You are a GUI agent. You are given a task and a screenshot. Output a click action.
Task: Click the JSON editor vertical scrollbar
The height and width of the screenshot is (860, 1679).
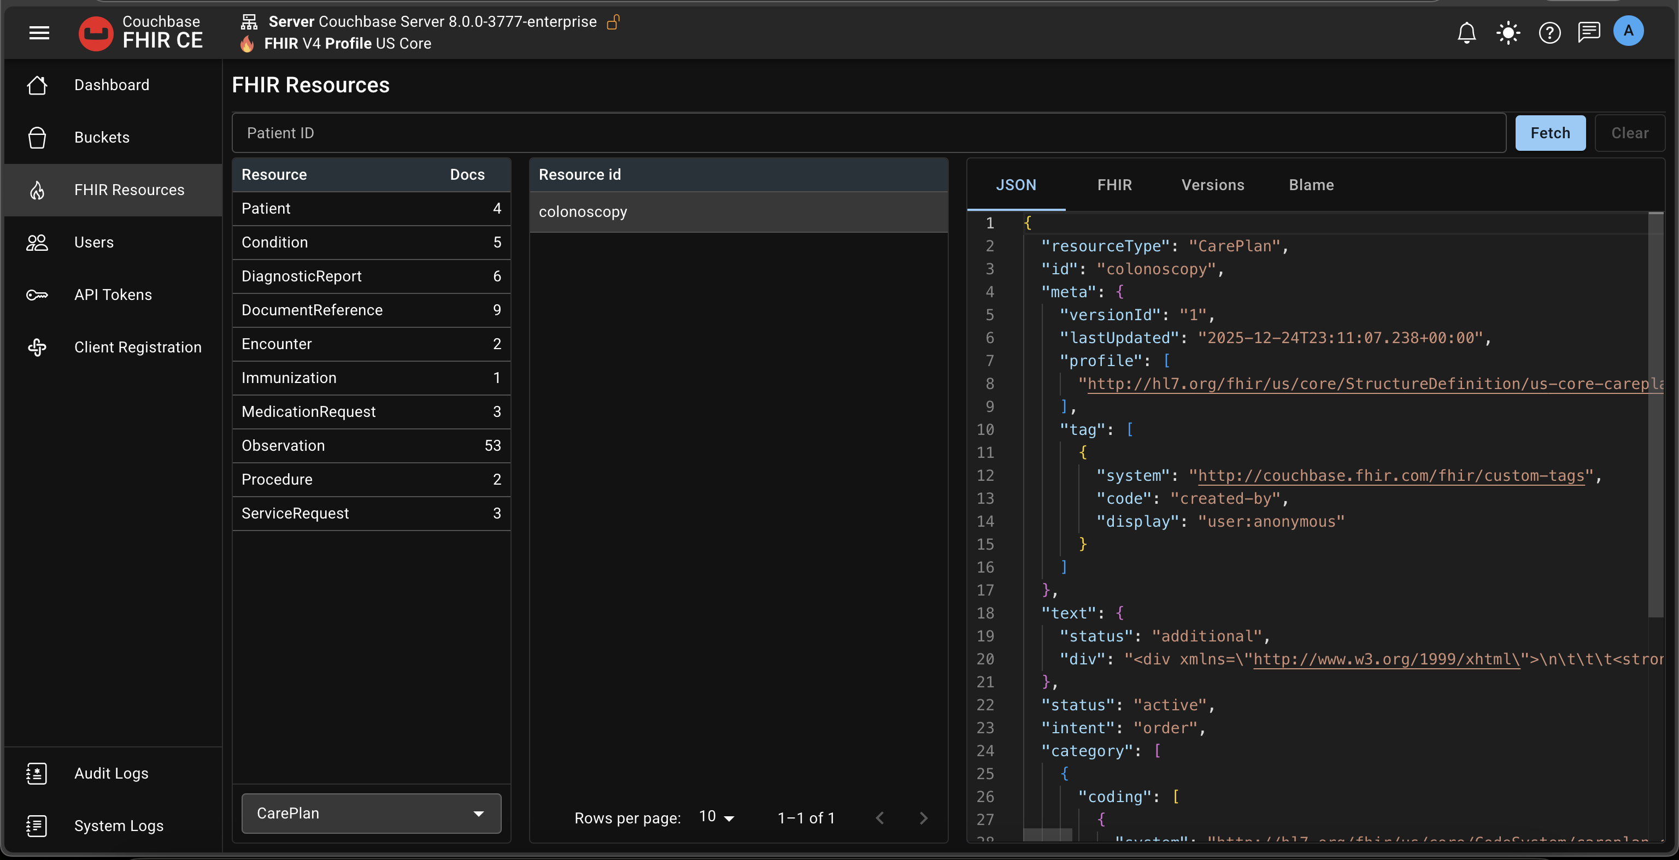coord(1655,414)
